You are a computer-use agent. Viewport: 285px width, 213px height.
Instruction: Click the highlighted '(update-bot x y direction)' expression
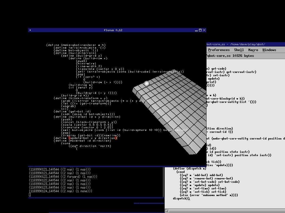[x=93, y=138]
